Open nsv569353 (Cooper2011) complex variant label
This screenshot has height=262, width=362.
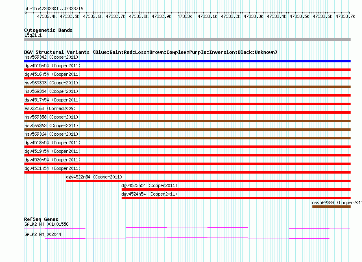51,83
